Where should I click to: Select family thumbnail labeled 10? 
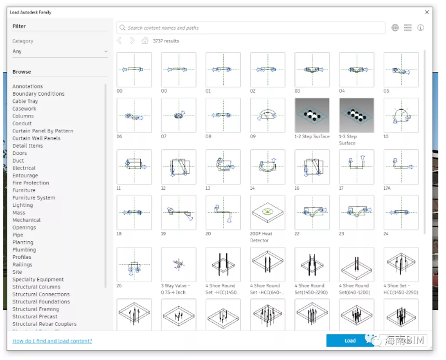[401, 115]
